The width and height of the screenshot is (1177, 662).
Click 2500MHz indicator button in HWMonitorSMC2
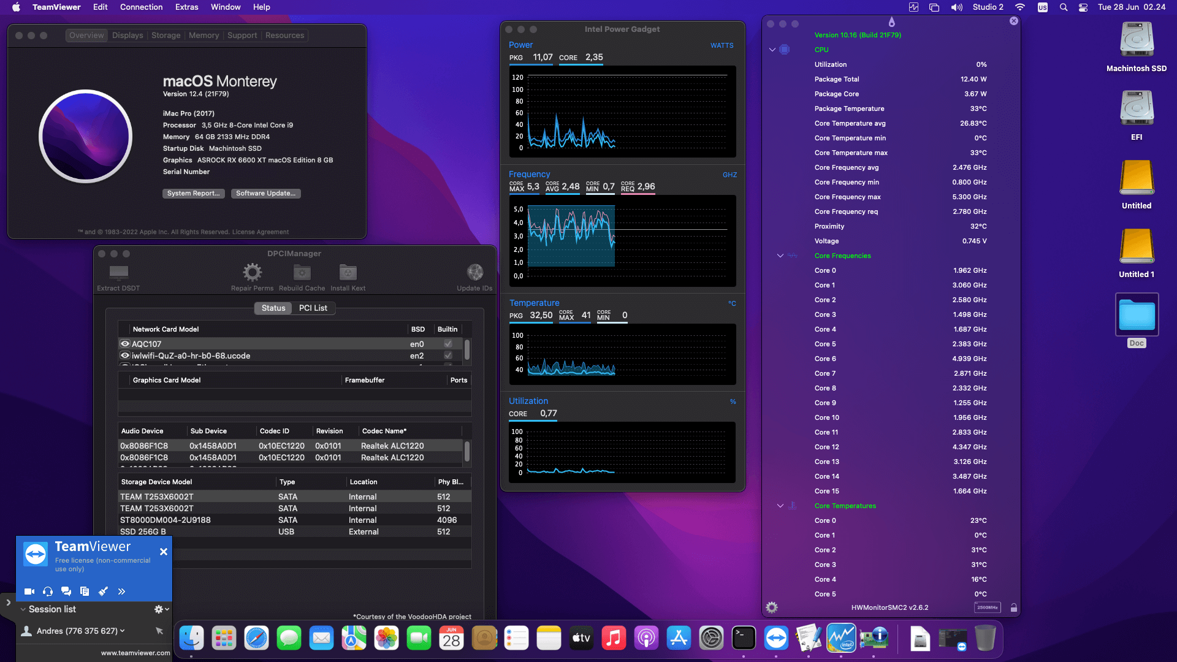(x=987, y=607)
